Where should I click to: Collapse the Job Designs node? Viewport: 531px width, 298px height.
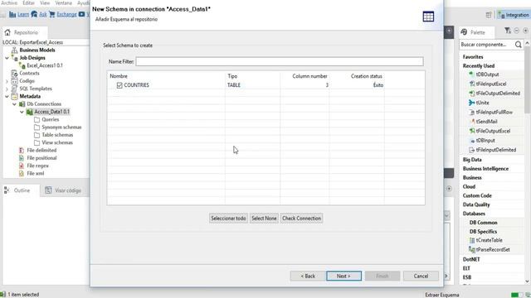[7, 58]
